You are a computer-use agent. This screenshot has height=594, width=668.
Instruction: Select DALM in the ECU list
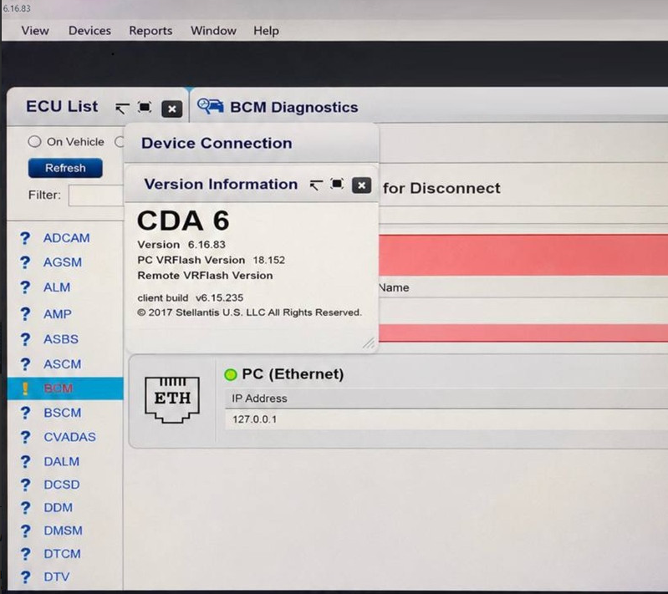[x=61, y=461]
